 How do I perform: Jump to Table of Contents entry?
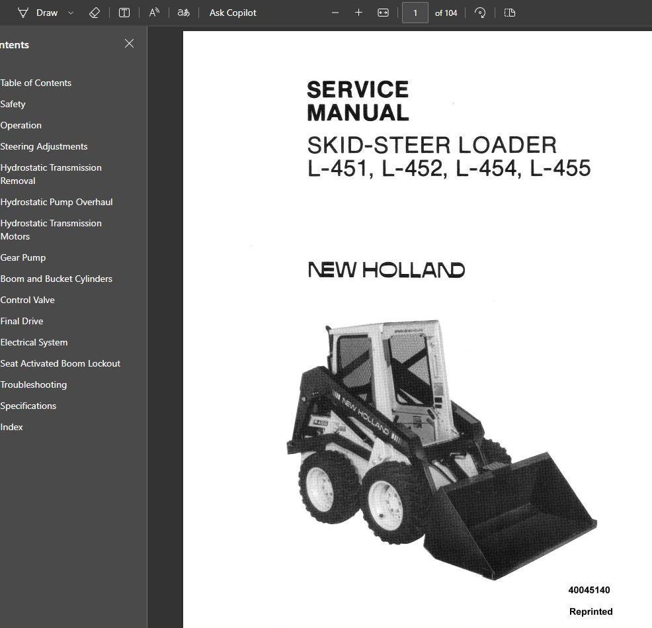(x=36, y=83)
